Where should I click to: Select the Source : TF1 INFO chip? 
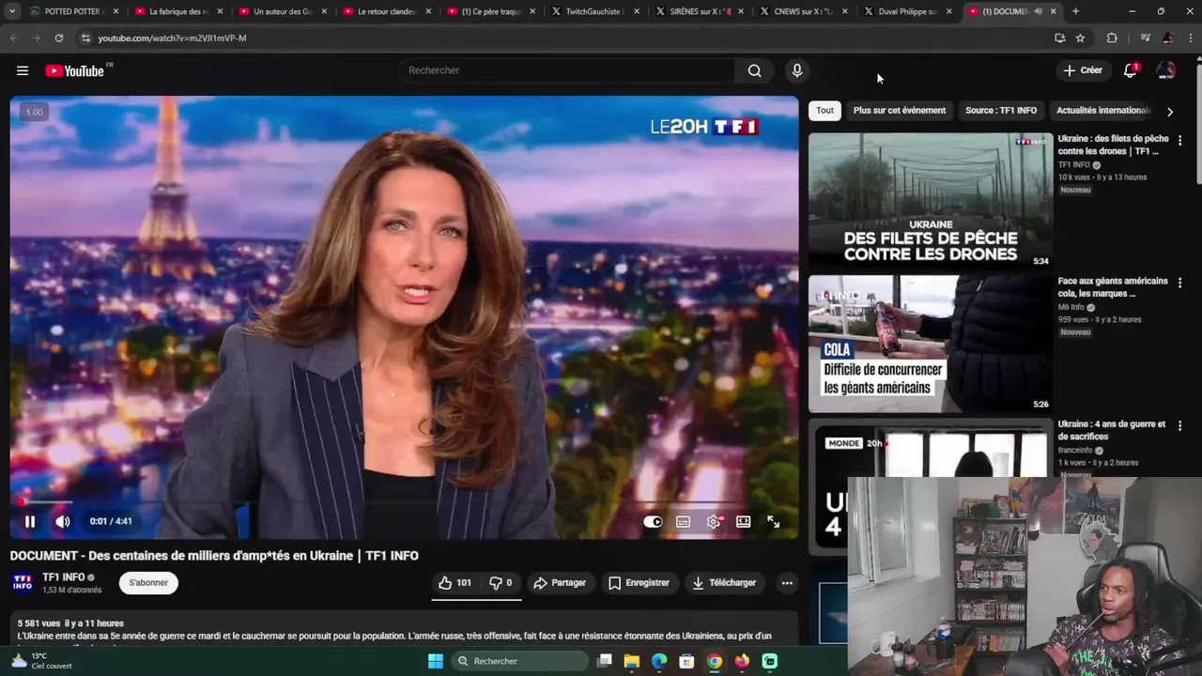coord(1001,111)
